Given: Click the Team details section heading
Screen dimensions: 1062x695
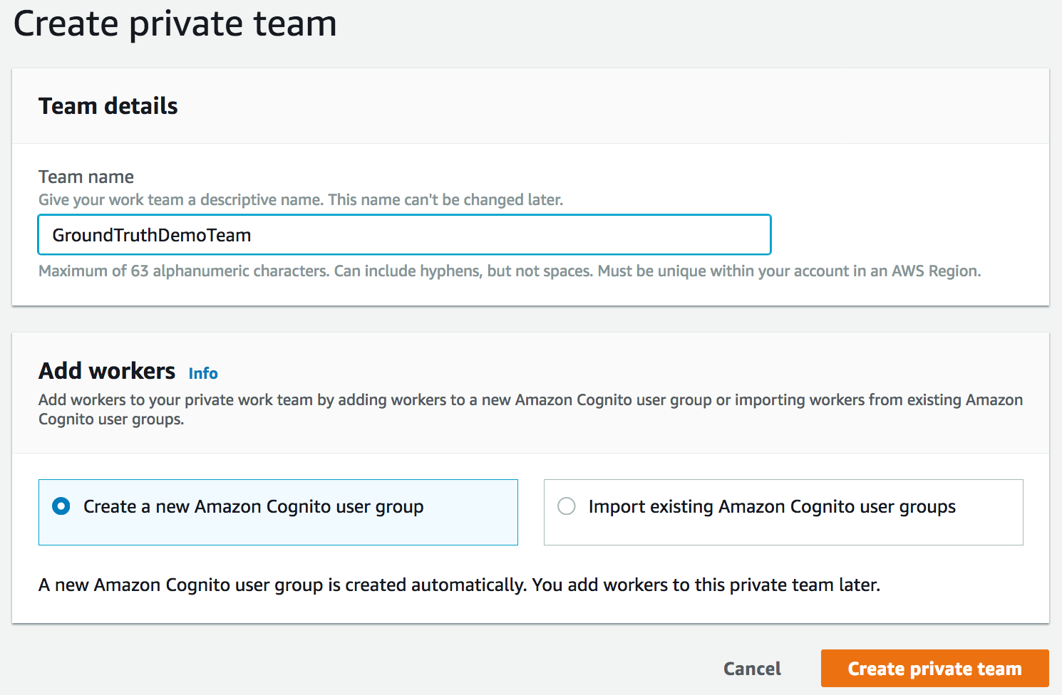Looking at the screenshot, I should 108,106.
